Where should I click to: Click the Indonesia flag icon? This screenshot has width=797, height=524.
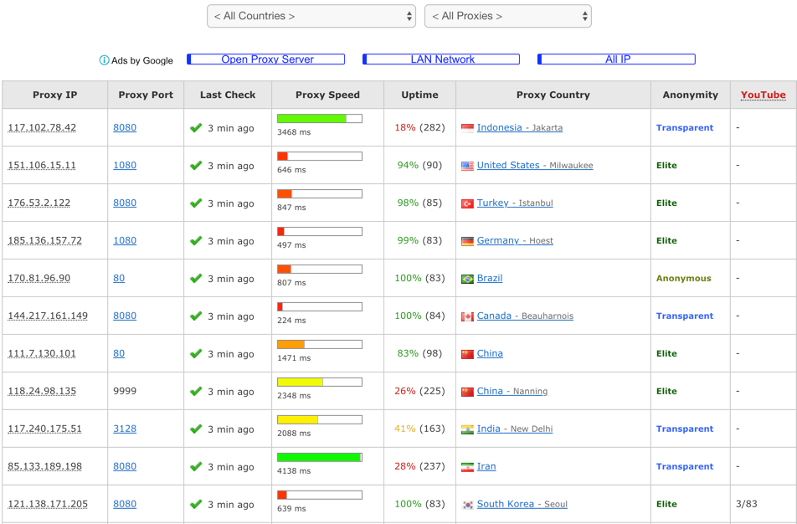coord(467,128)
